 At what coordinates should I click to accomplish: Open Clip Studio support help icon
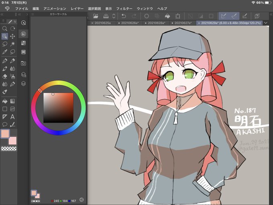pyautogui.click(x=257, y=16)
